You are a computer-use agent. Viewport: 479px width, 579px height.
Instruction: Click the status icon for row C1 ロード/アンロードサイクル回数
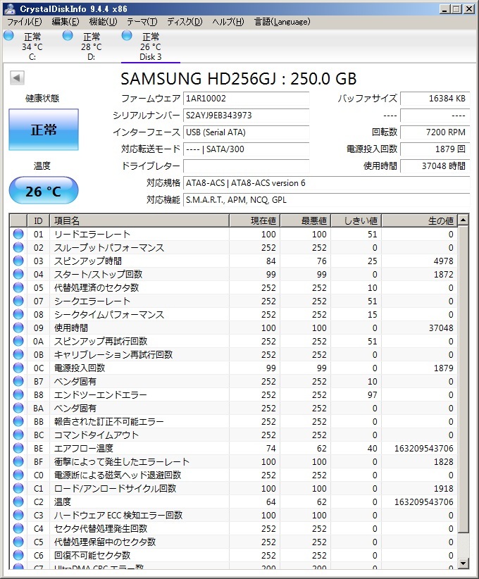pyautogui.click(x=18, y=488)
